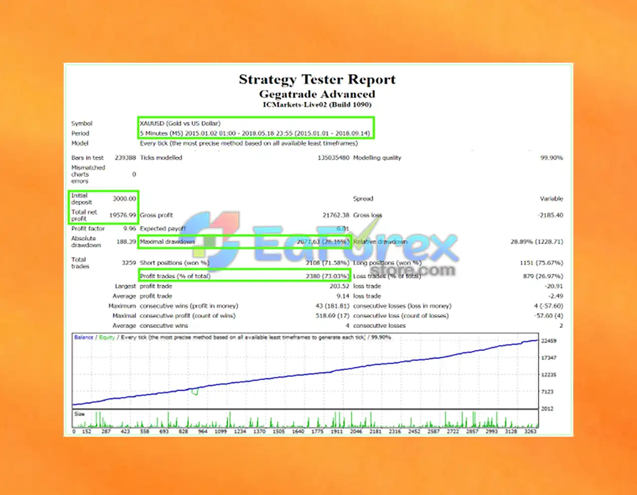Select the profit factor value 9.96
The width and height of the screenshot is (637, 495).
click(x=129, y=229)
